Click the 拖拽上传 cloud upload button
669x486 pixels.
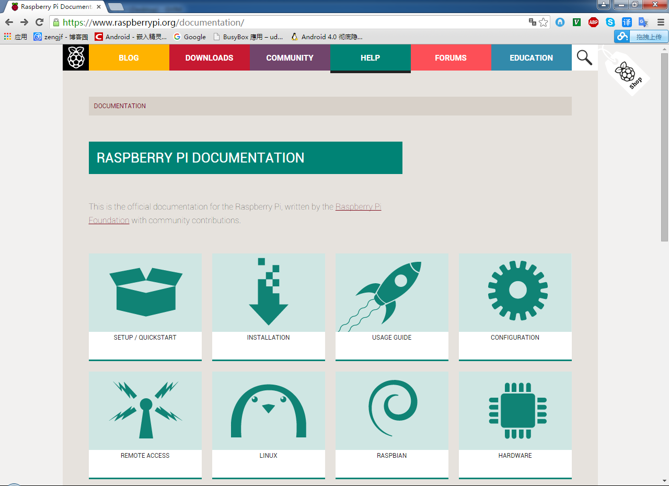click(x=641, y=37)
